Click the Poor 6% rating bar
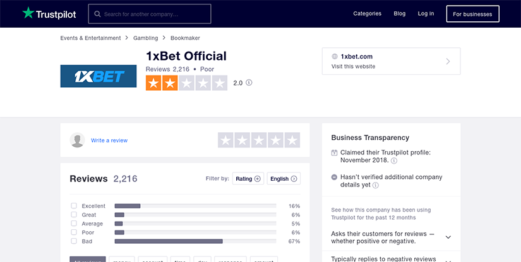The image size is (521, 262). click(x=195, y=232)
